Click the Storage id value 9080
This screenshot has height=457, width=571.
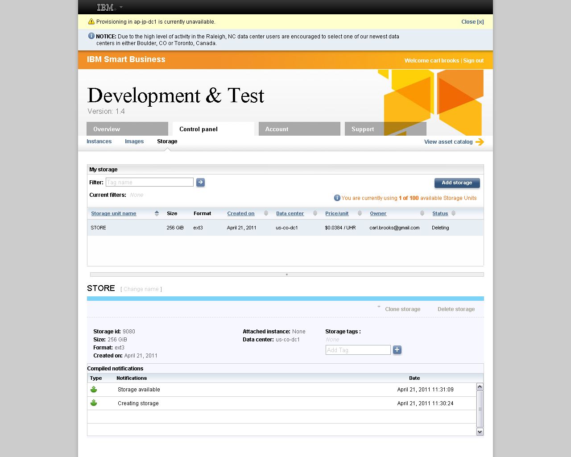(129, 332)
